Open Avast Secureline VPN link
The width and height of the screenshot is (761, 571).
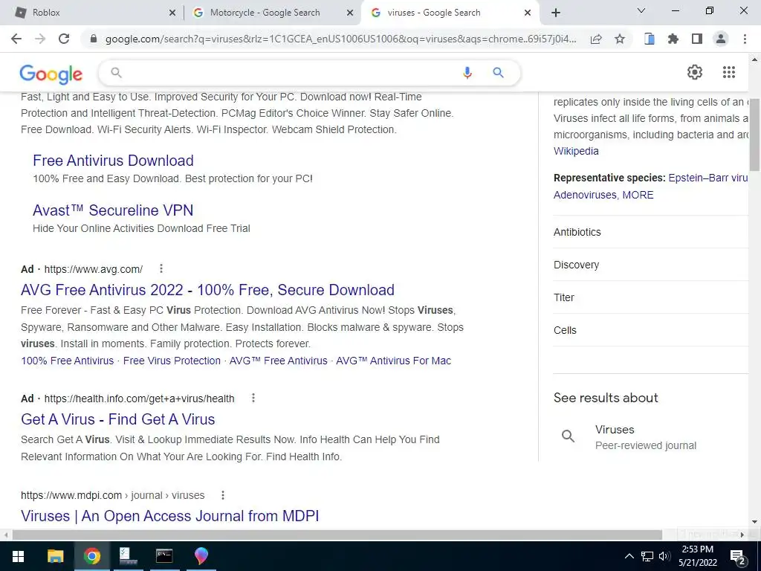[113, 210]
